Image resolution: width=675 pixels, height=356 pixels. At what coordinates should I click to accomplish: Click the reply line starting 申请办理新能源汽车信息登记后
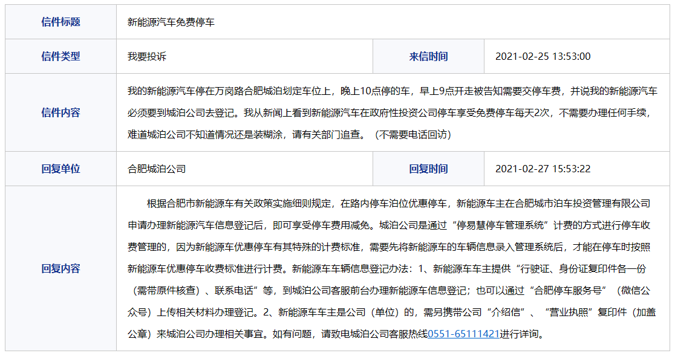click(389, 225)
